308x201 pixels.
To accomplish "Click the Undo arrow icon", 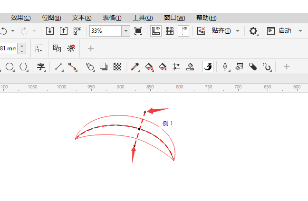I will [x=4, y=31].
